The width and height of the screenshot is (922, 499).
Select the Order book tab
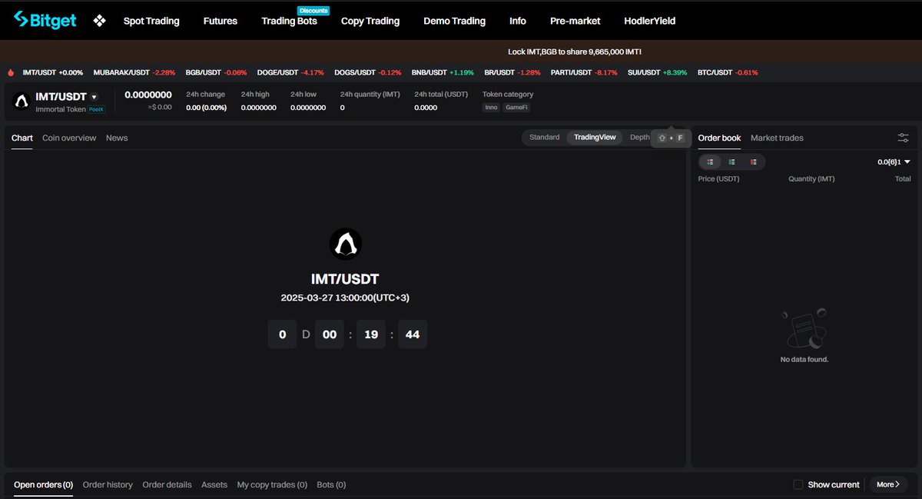pyautogui.click(x=719, y=138)
